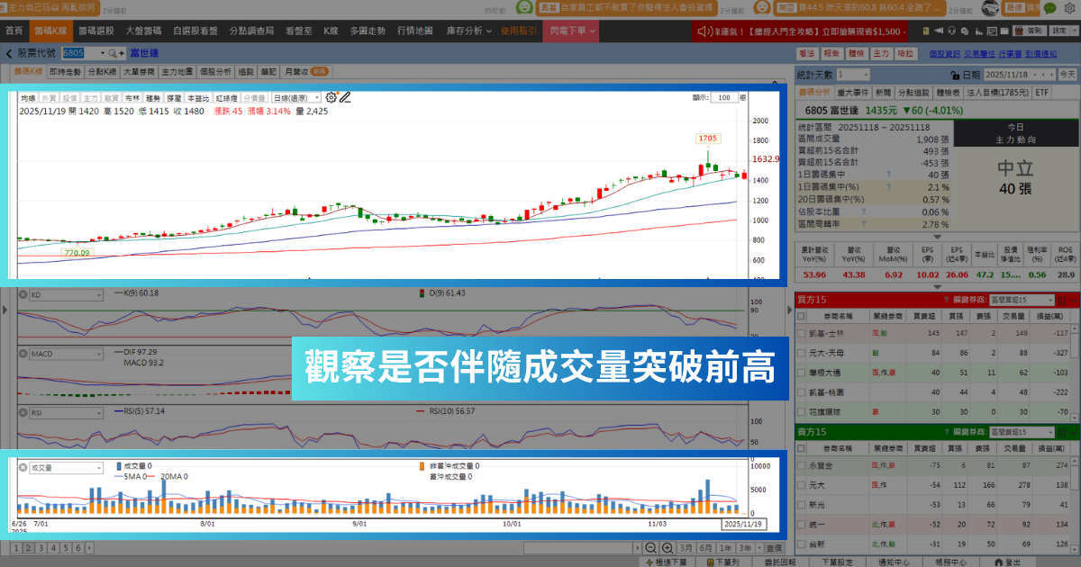Click help icon next to 1日籌碼集中

(888, 175)
